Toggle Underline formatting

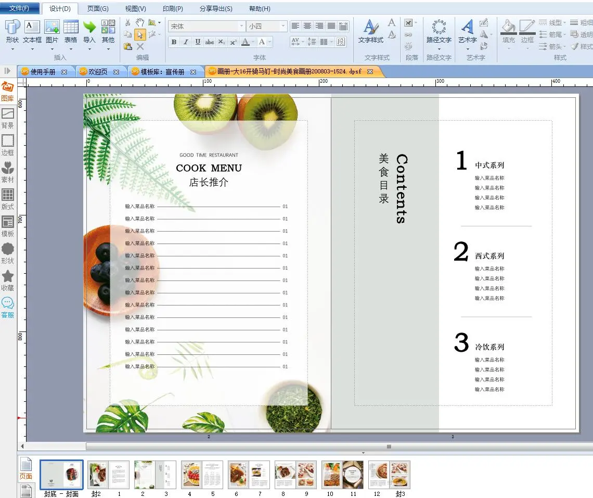coord(198,42)
